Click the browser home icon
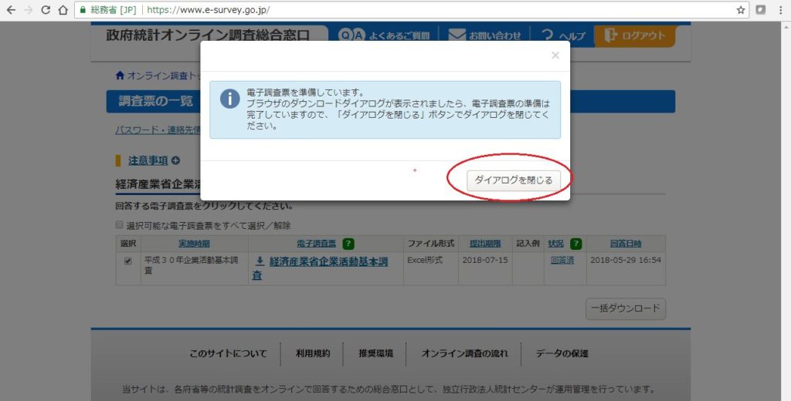 tap(63, 10)
